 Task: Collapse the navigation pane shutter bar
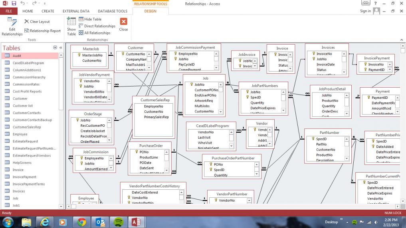pyautogui.click(x=61, y=47)
